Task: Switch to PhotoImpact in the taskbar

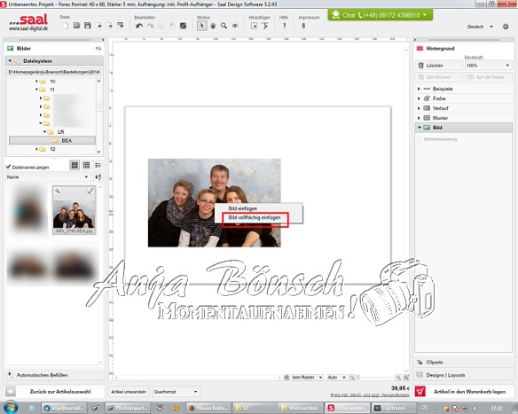Action: tap(128, 408)
